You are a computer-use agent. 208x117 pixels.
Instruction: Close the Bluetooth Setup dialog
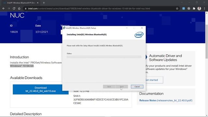(142, 28)
